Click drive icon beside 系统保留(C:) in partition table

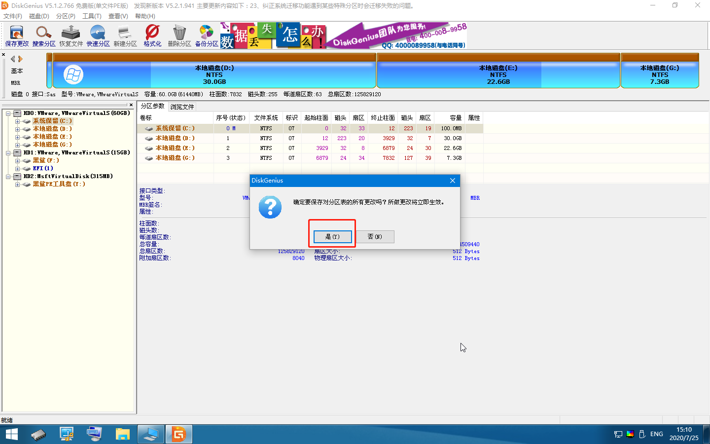tap(149, 129)
